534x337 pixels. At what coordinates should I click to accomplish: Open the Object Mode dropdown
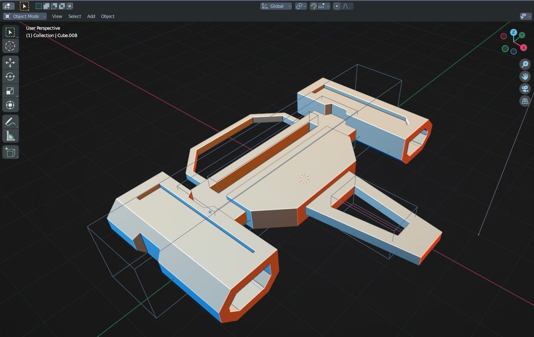[25, 16]
